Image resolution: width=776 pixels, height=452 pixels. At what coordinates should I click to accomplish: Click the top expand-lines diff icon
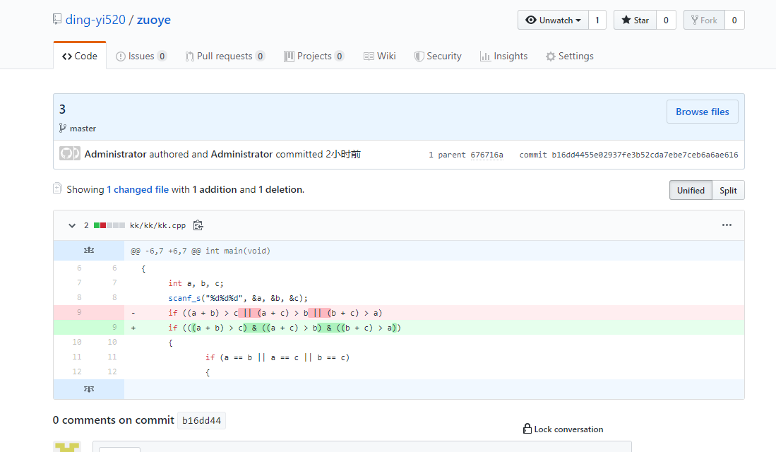point(89,250)
